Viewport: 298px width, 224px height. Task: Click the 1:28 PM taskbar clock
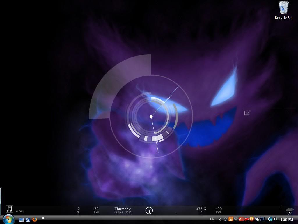287,219
